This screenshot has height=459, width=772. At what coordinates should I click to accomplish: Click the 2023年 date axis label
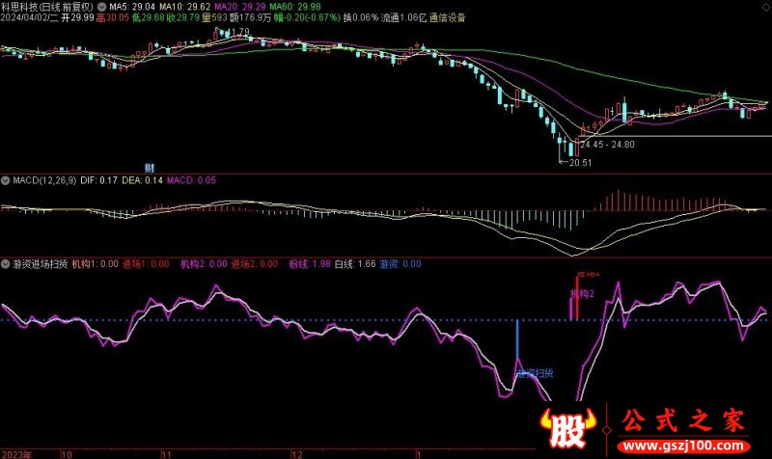tap(17, 452)
